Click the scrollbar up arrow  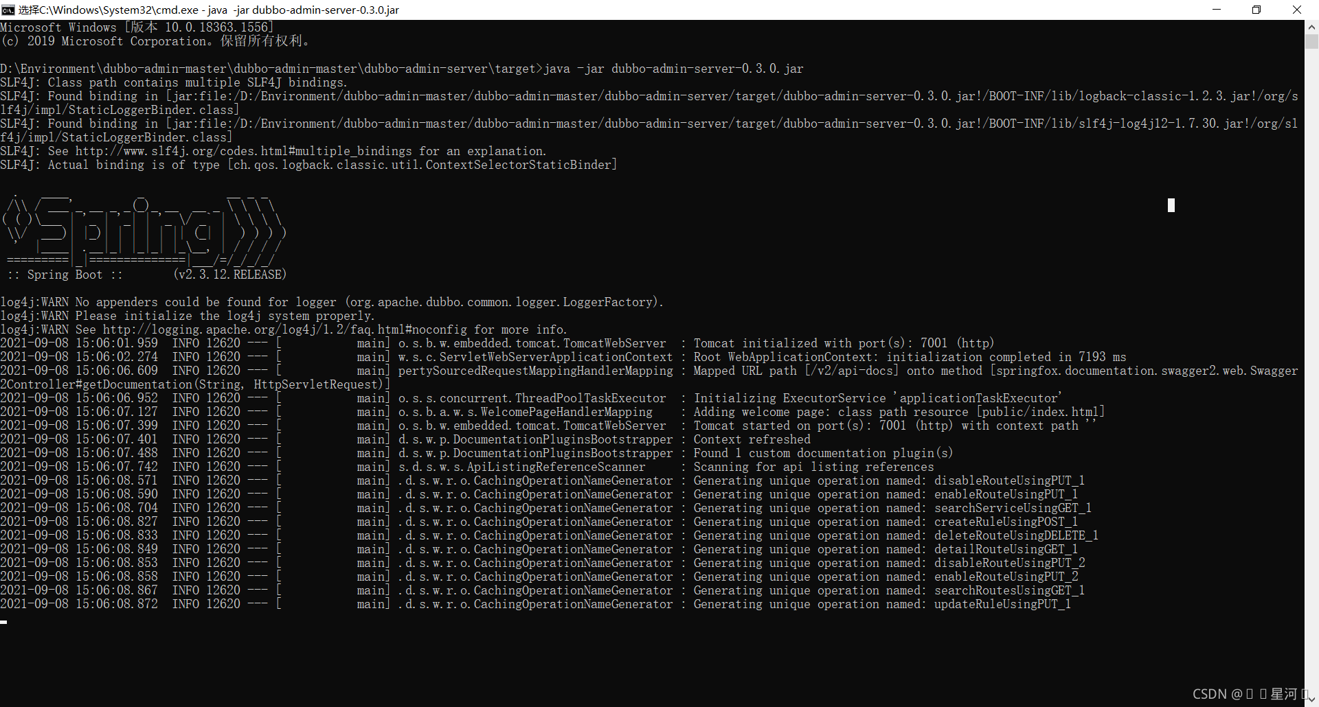point(1311,27)
